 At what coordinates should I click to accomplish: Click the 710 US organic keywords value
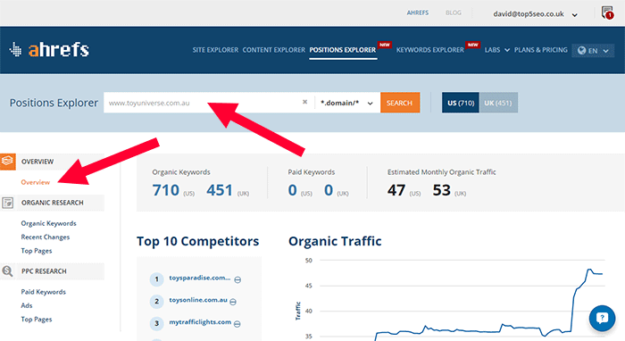[166, 190]
